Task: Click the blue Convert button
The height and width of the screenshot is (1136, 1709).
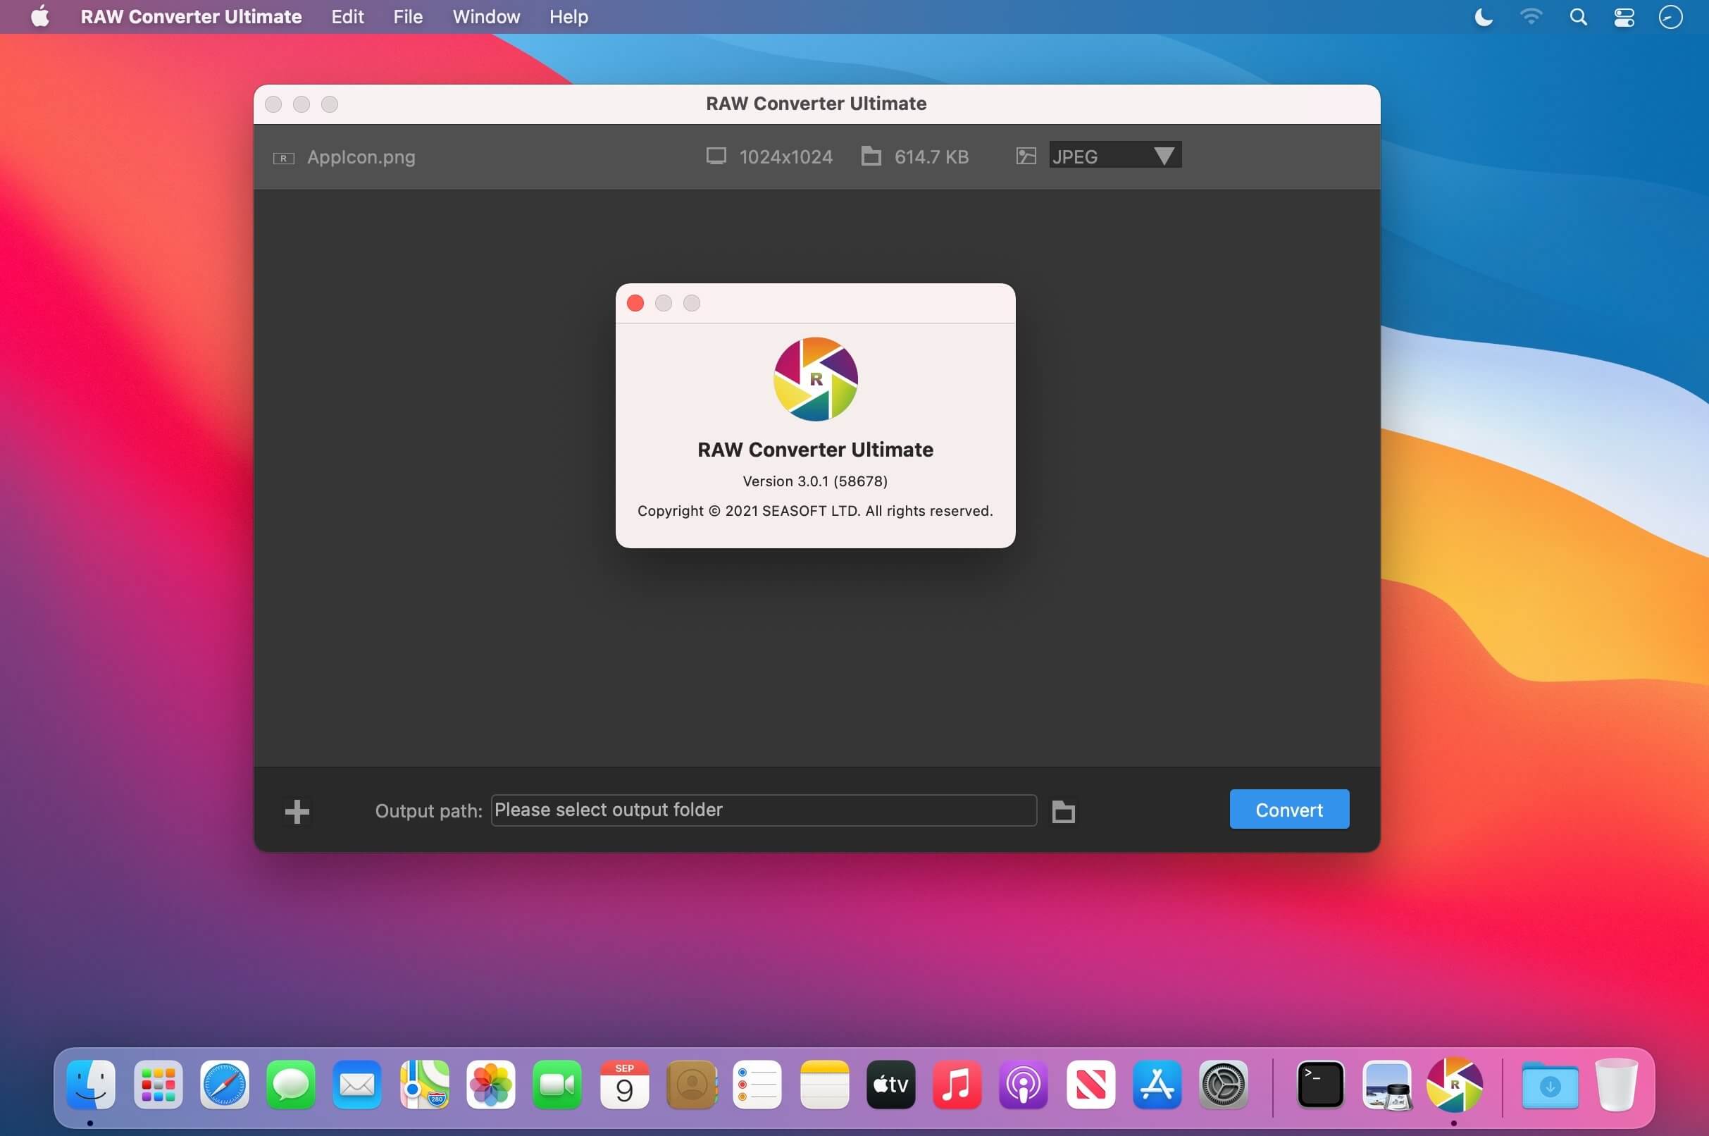Action: (1289, 809)
